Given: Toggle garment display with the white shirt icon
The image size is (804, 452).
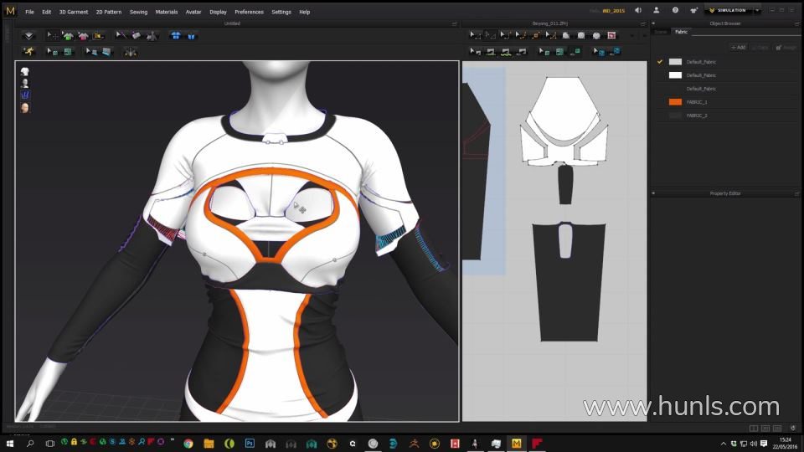Looking at the screenshot, I should (x=24, y=72).
